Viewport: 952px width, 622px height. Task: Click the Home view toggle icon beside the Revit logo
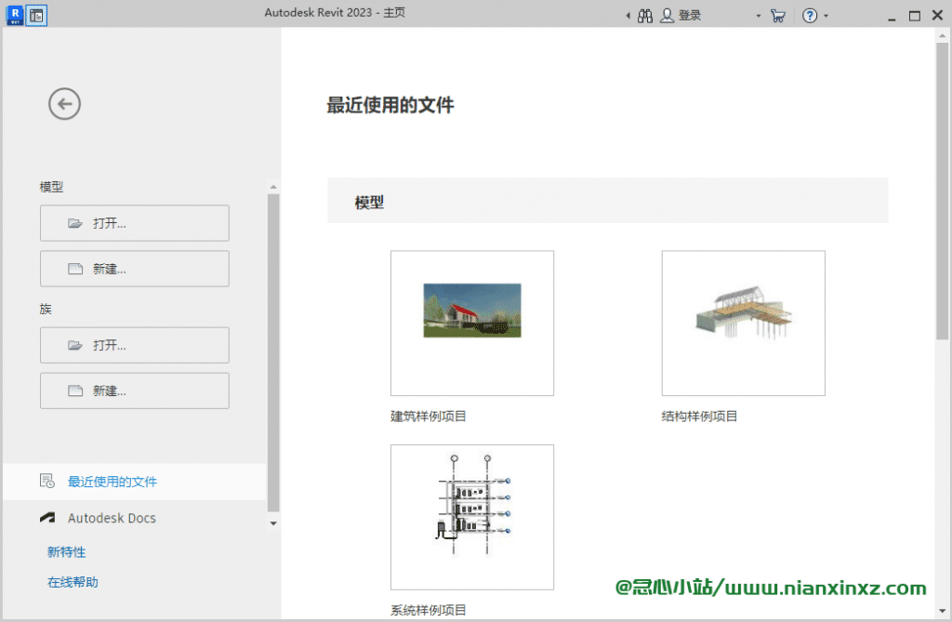point(36,15)
